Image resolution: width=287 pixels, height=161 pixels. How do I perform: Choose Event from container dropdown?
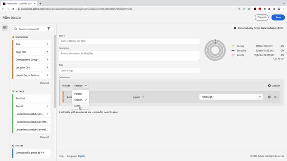pyautogui.click(x=80, y=106)
